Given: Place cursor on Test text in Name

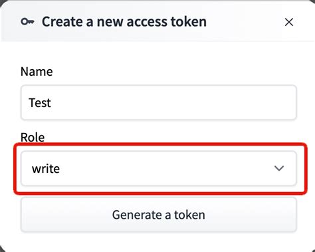Looking at the screenshot, I should 40,103.
